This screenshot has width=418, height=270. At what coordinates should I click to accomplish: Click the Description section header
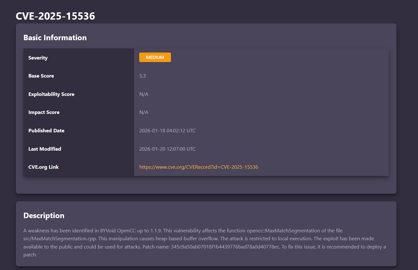tap(44, 215)
